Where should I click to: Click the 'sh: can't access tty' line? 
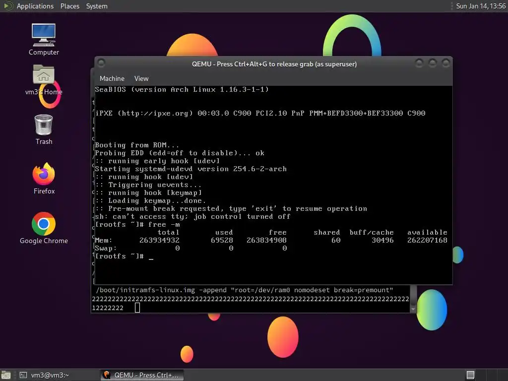192,216
